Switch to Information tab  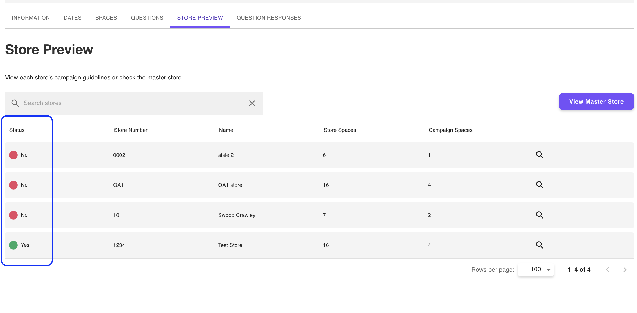31,18
